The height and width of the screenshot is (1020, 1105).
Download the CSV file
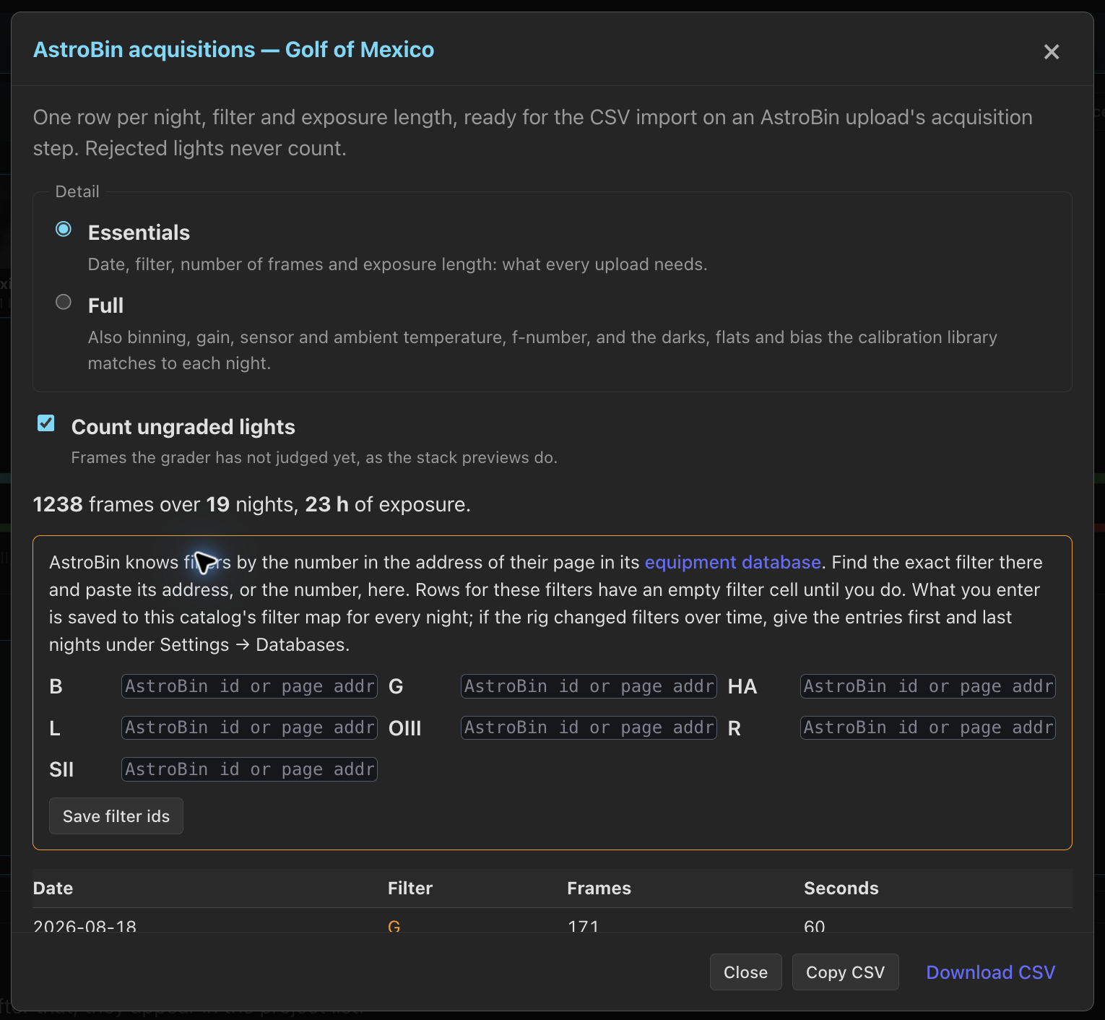(x=991, y=972)
